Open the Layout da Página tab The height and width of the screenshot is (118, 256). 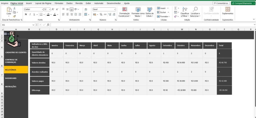tap(43, 3)
